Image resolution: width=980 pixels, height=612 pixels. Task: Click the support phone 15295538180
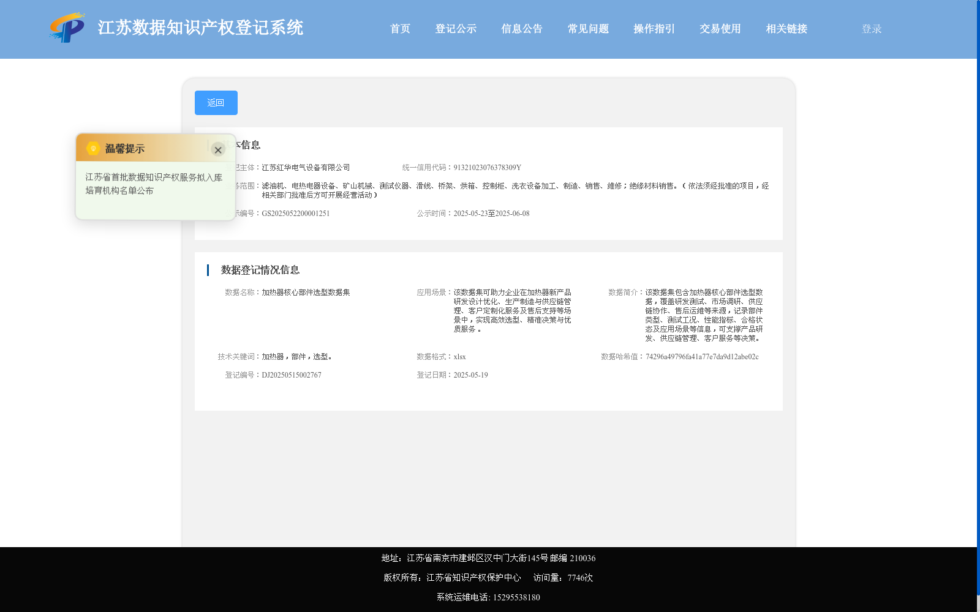coord(516,597)
